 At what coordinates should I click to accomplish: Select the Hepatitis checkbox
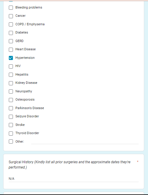pos(11,75)
